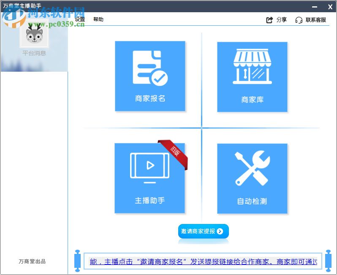Click the headset customer service icon

[x=299, y=20]
